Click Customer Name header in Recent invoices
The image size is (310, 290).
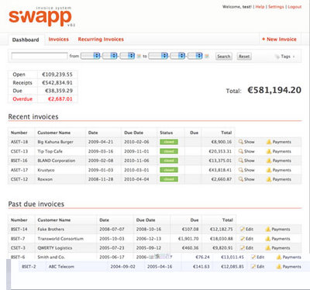53,133
